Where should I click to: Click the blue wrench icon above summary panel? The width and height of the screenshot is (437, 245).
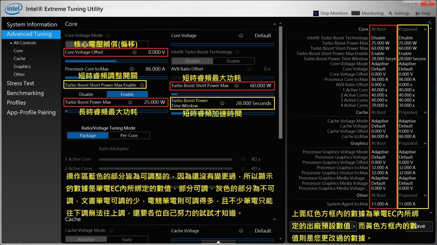pos(430,23)
